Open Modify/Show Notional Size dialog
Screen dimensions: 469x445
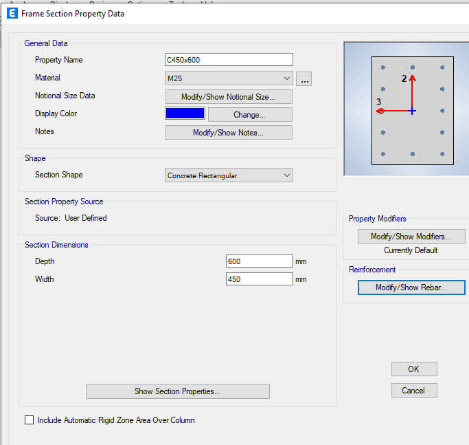229,97
